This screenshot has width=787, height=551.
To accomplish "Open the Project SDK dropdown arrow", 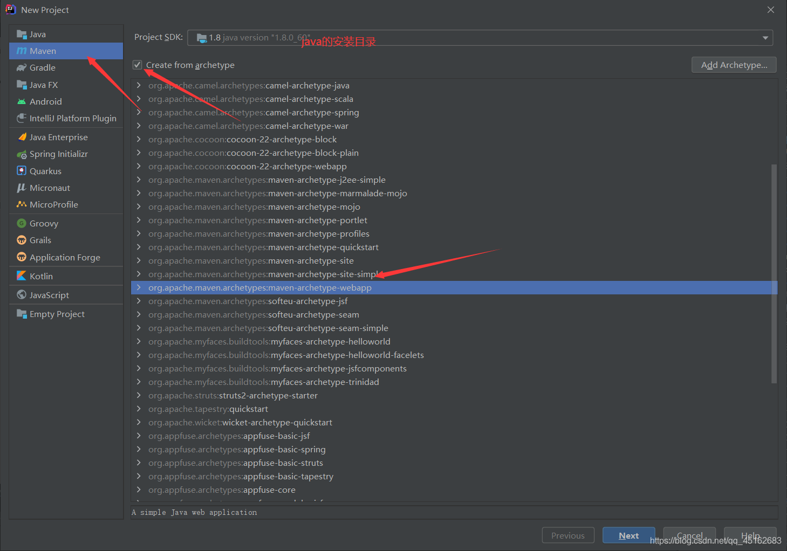I will pyautogui.click(x=765, y=38).
